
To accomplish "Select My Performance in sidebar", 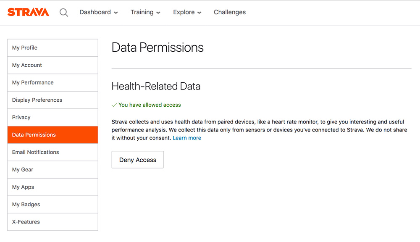I will tap(52, 82).
